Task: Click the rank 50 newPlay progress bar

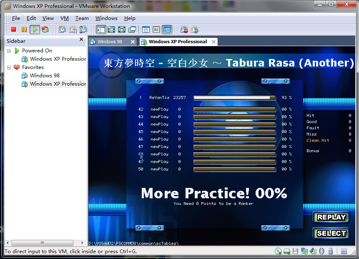Action: pos(235,169)
